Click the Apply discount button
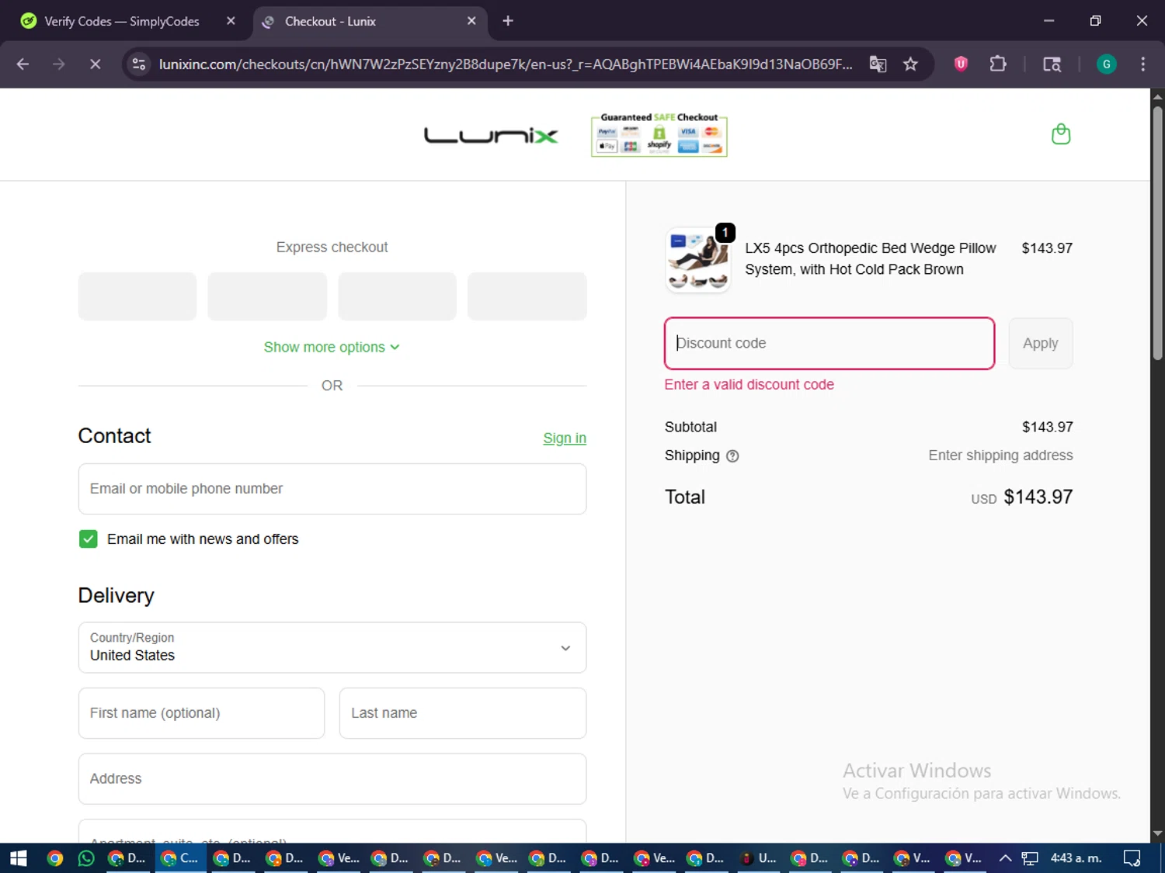 coord(1041,343)
